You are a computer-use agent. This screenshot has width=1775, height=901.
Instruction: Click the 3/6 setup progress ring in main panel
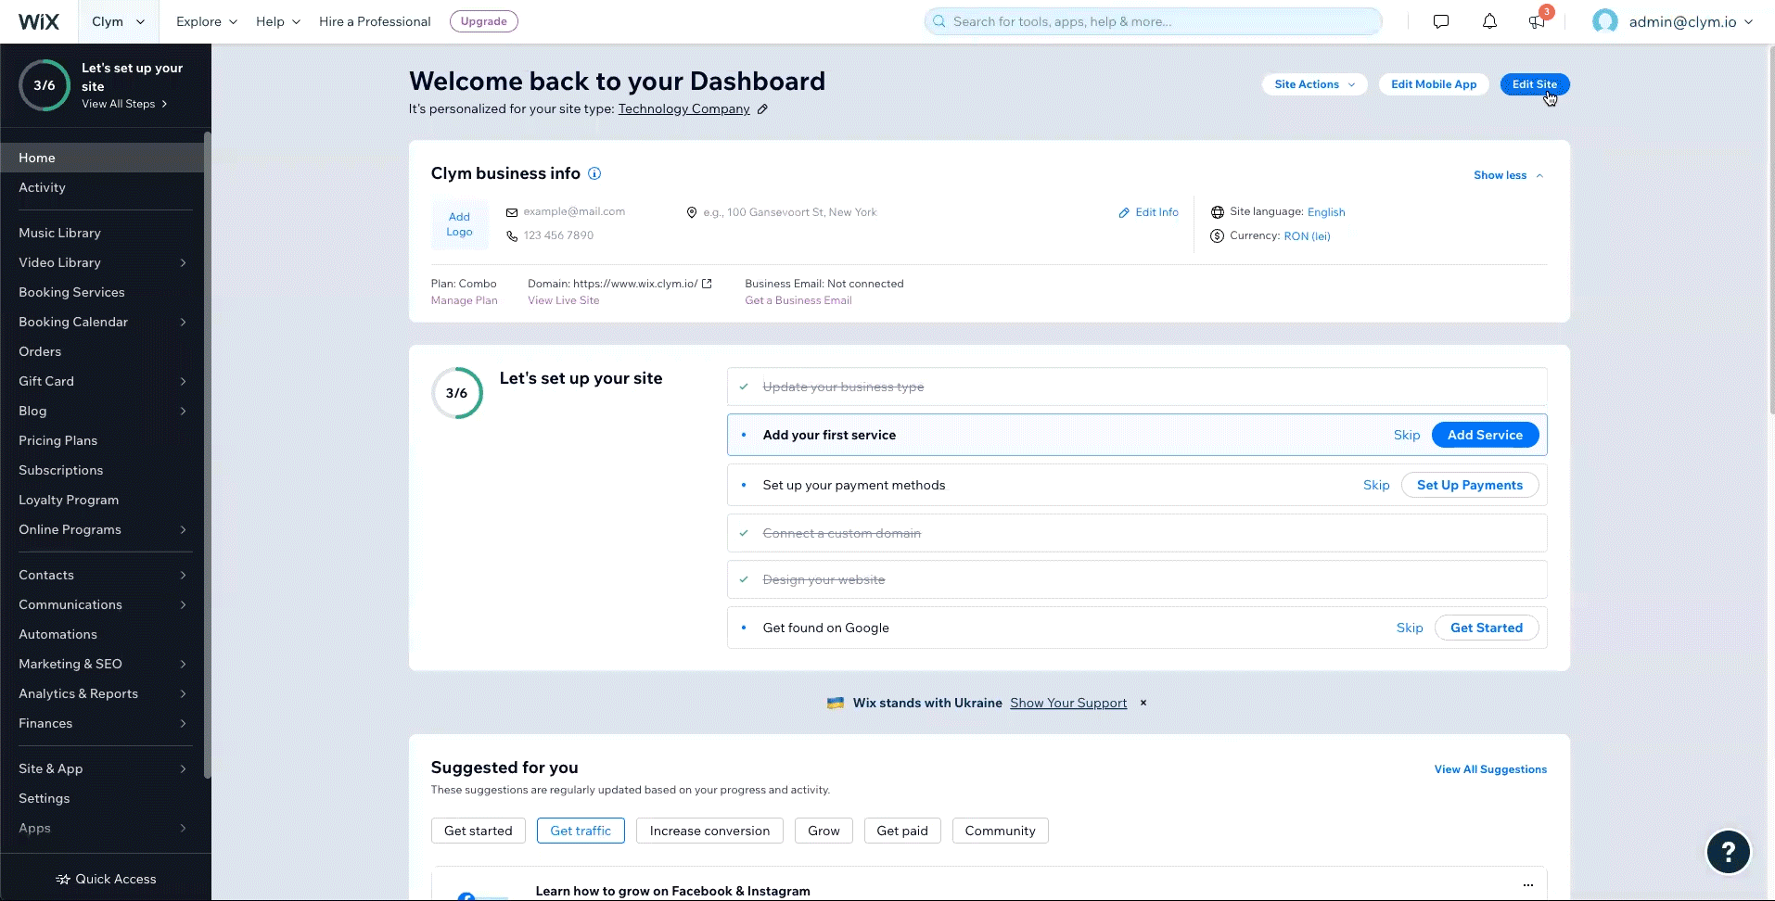coord(457,393)
